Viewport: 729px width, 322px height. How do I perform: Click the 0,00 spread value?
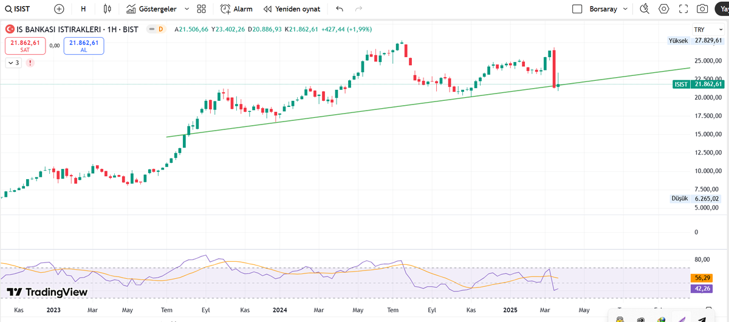(55, 46)
